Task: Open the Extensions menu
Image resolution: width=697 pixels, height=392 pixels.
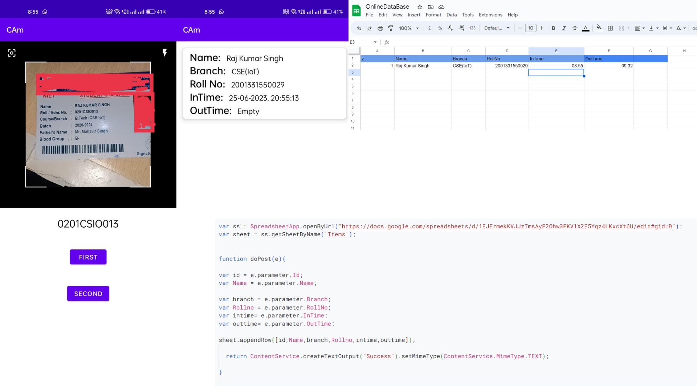Action: (490, 15)
